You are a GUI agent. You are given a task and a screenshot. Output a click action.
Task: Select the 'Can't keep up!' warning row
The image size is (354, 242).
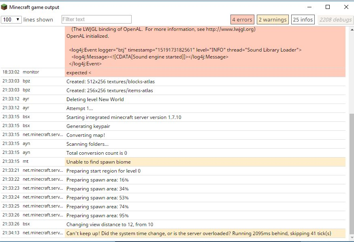[198, 233]
